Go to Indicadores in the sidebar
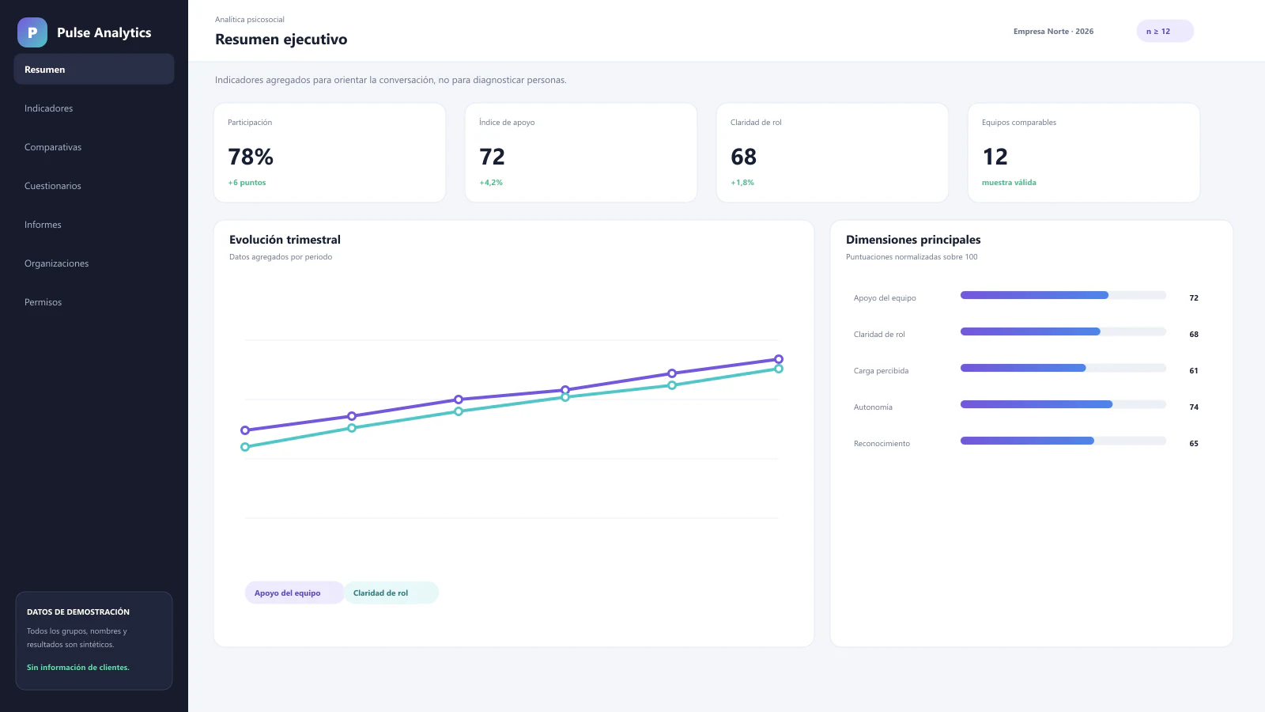Image resolution: width=1265 pixels, height=712 pixels. tap(94, 108)
